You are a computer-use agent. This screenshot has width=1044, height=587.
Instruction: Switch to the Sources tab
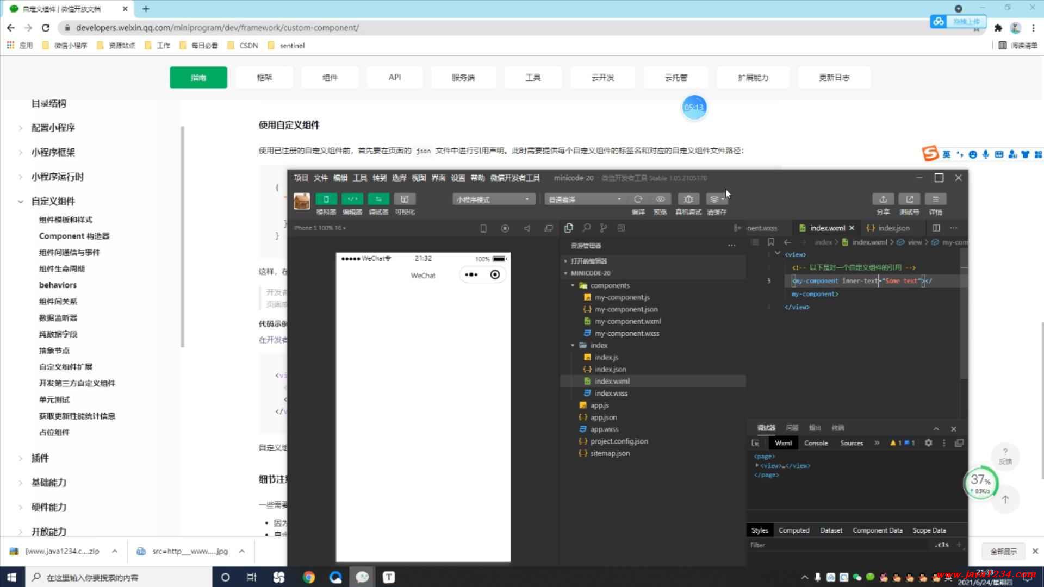tap(852, 443)
